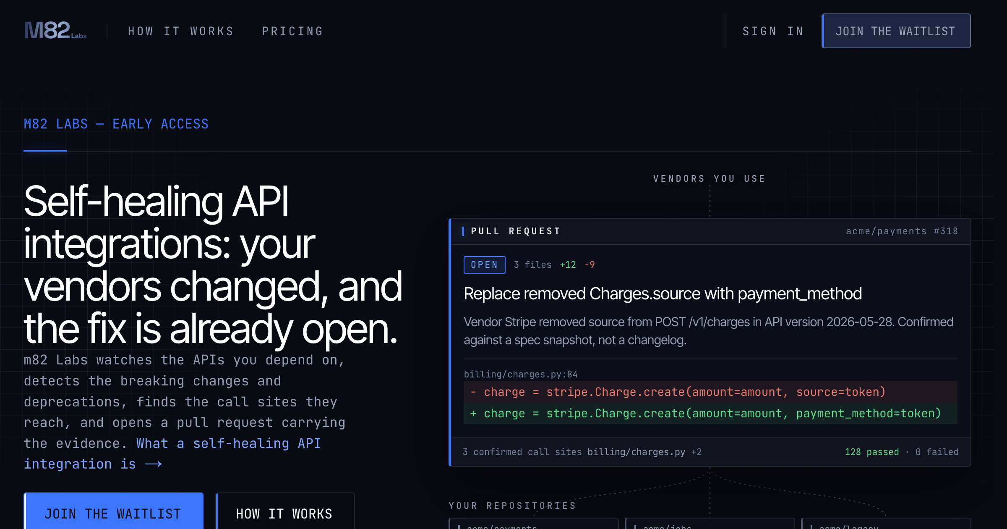Click the header Join the Waitlist button

coord(896,31)
